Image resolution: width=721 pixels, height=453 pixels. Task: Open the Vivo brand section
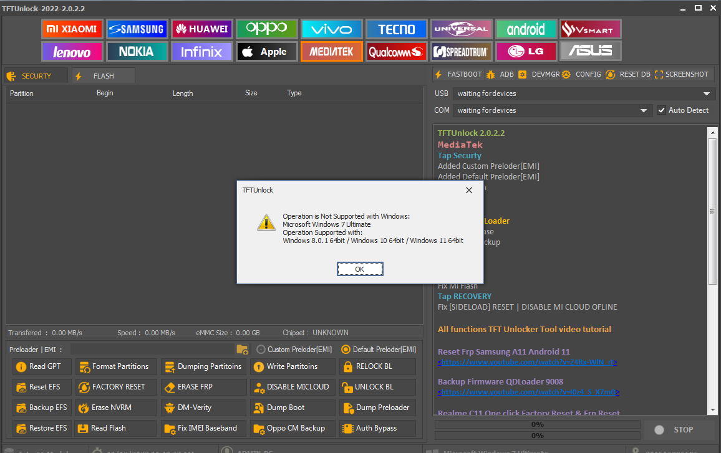(332, 29)
